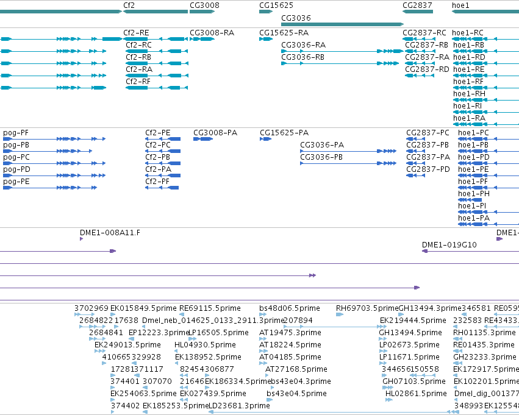
Task: Select EST EK138952.5prime
Action: 177,363
